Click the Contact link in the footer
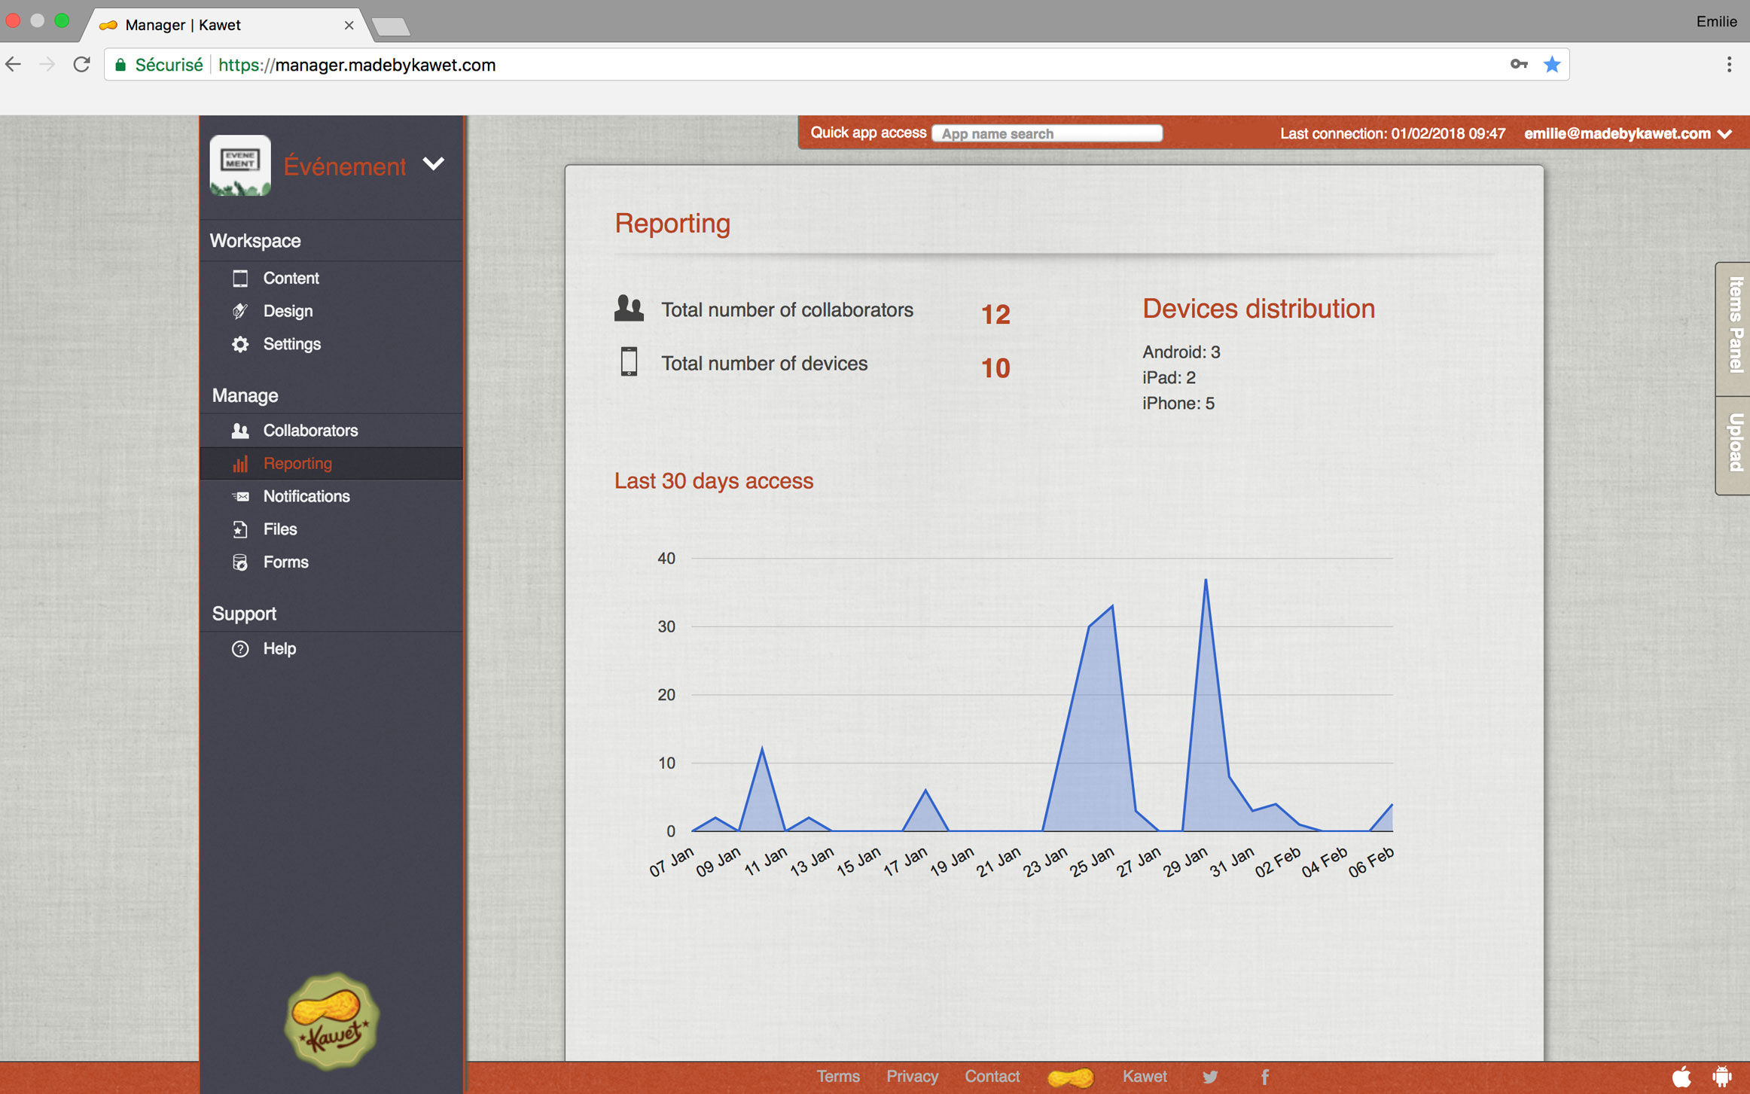1750x1094 pixels. click(992, 1077)
